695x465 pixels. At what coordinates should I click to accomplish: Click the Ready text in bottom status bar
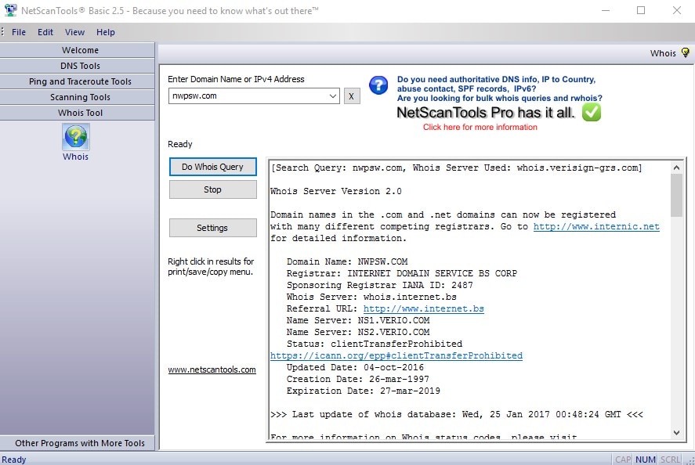(x=14, y=460)
